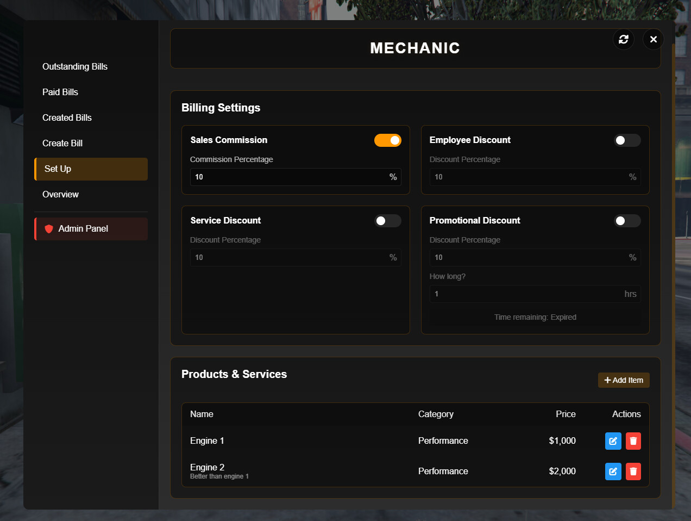Delete the Engine 2 item
Image resolution: width=691 pixels, height=521 pixels.
point(633,472)
